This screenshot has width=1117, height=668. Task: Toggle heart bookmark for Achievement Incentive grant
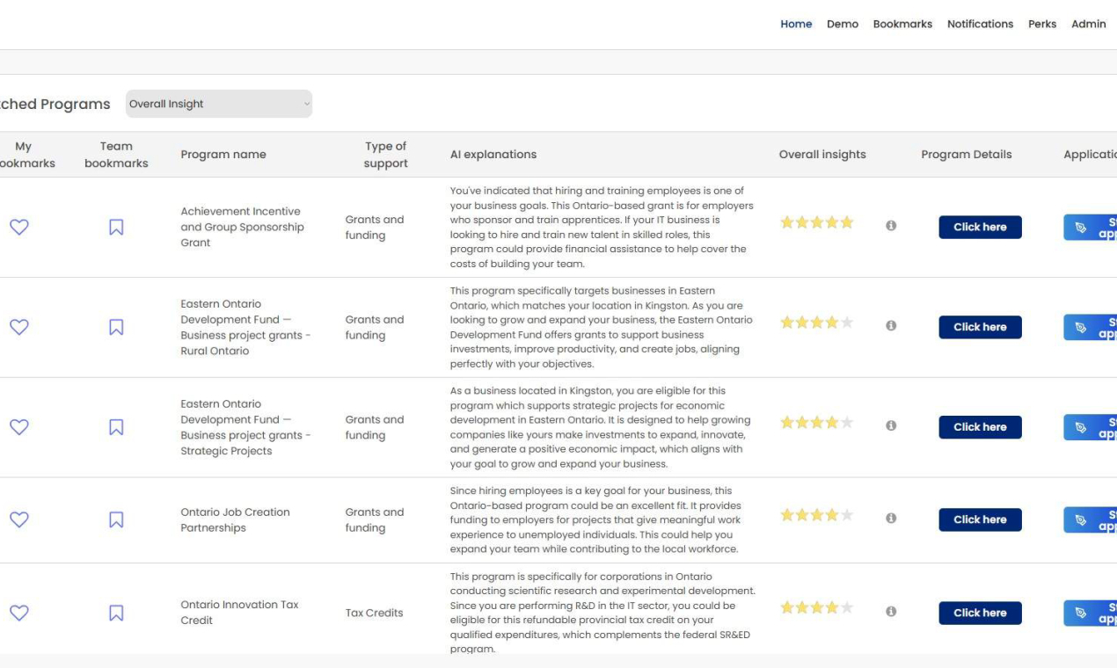[19, 227]
